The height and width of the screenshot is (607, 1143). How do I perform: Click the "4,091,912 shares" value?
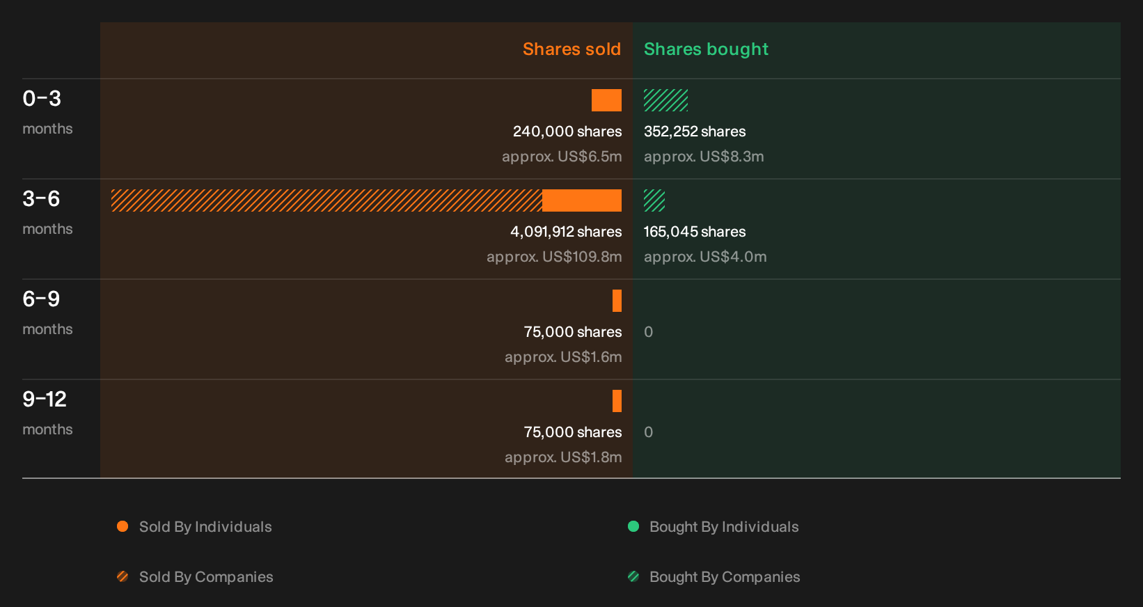566,232
